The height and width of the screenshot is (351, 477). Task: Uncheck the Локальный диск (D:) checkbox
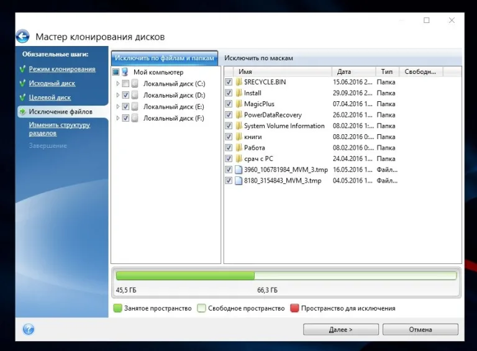pyautogui.click(x=125, y=95)
